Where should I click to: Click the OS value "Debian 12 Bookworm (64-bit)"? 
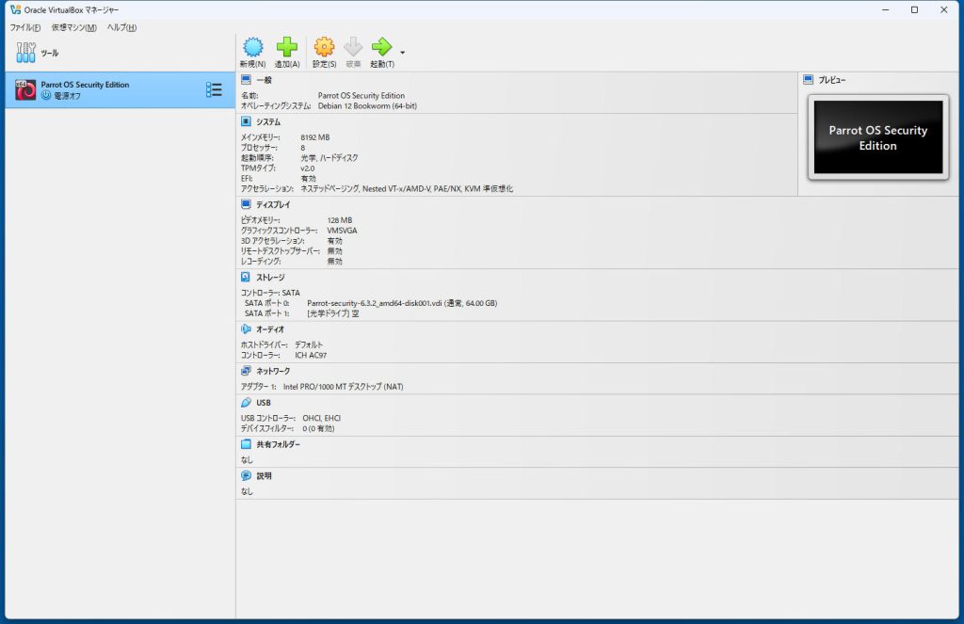point(367,105)
